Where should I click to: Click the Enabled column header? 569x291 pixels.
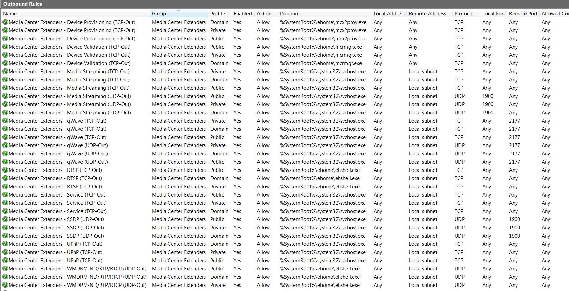[243, 14]
